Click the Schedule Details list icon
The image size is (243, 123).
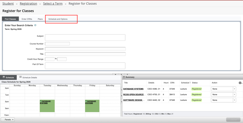pos(20,77)
